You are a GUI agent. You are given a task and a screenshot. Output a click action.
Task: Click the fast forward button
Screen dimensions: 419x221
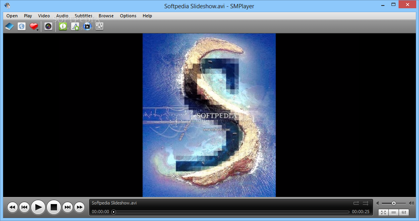point(79,207)
